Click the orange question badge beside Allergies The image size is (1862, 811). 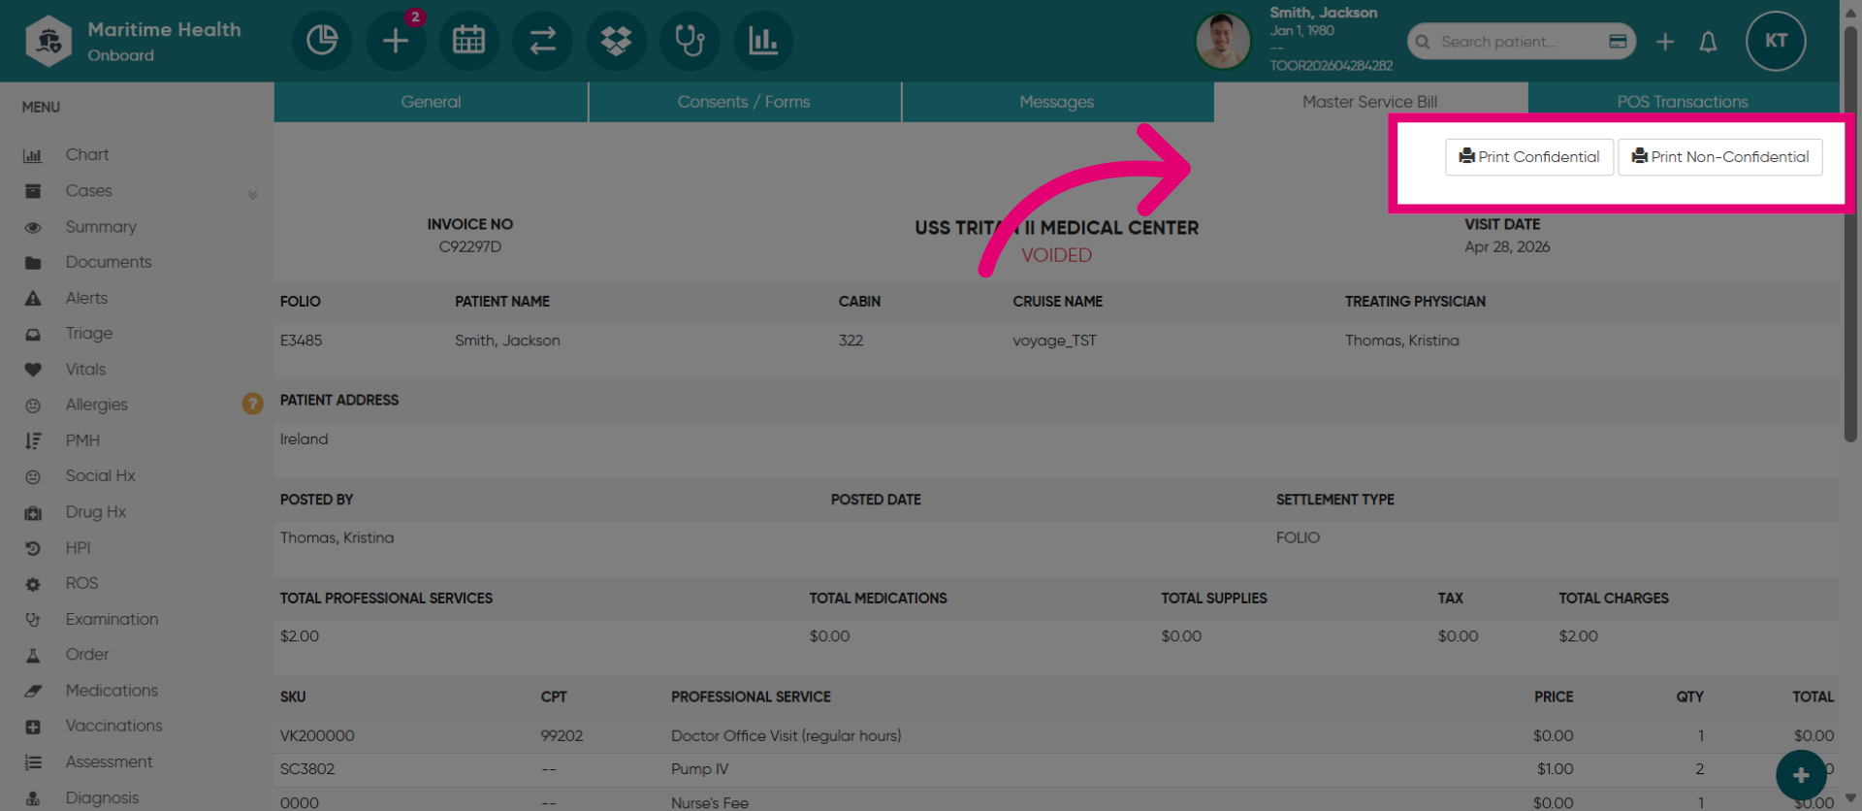point(252,404)
